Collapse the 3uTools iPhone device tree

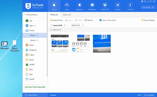(x=25, y=15)
